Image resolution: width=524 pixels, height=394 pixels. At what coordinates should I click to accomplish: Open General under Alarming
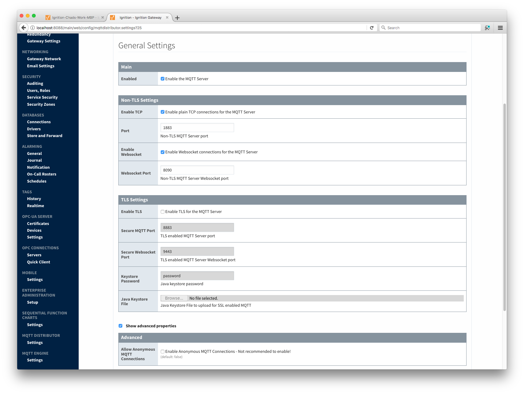34,153
